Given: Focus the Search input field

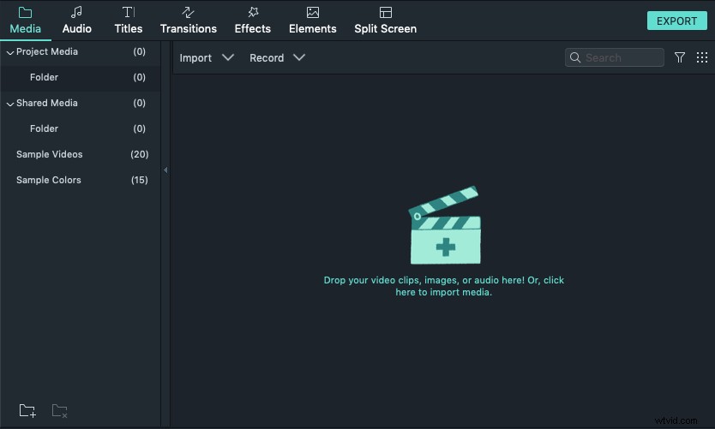Looking at the screenshot, I should point(614,57).
